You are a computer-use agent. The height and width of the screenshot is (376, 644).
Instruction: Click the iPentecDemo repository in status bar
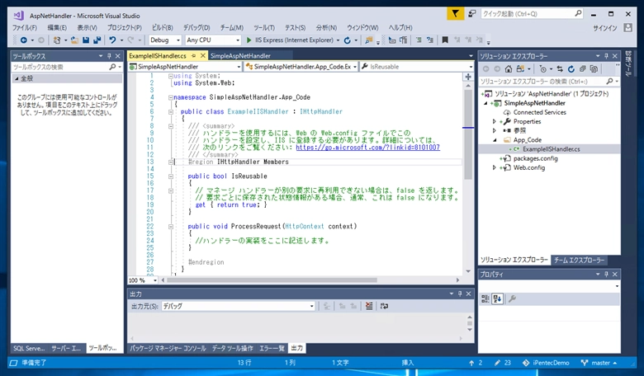(x=546, y=363)
